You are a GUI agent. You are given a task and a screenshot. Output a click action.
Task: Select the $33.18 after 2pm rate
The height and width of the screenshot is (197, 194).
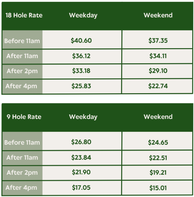(81, 71)
